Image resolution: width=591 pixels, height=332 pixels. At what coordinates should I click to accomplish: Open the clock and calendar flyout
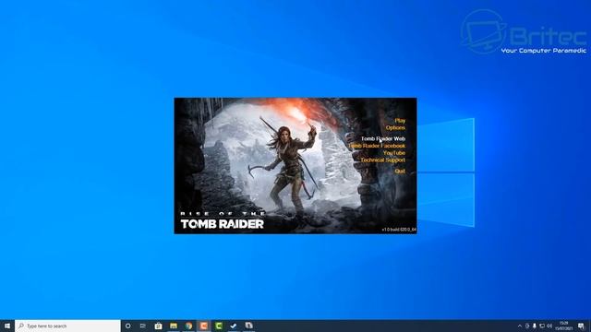click(564, 326)
